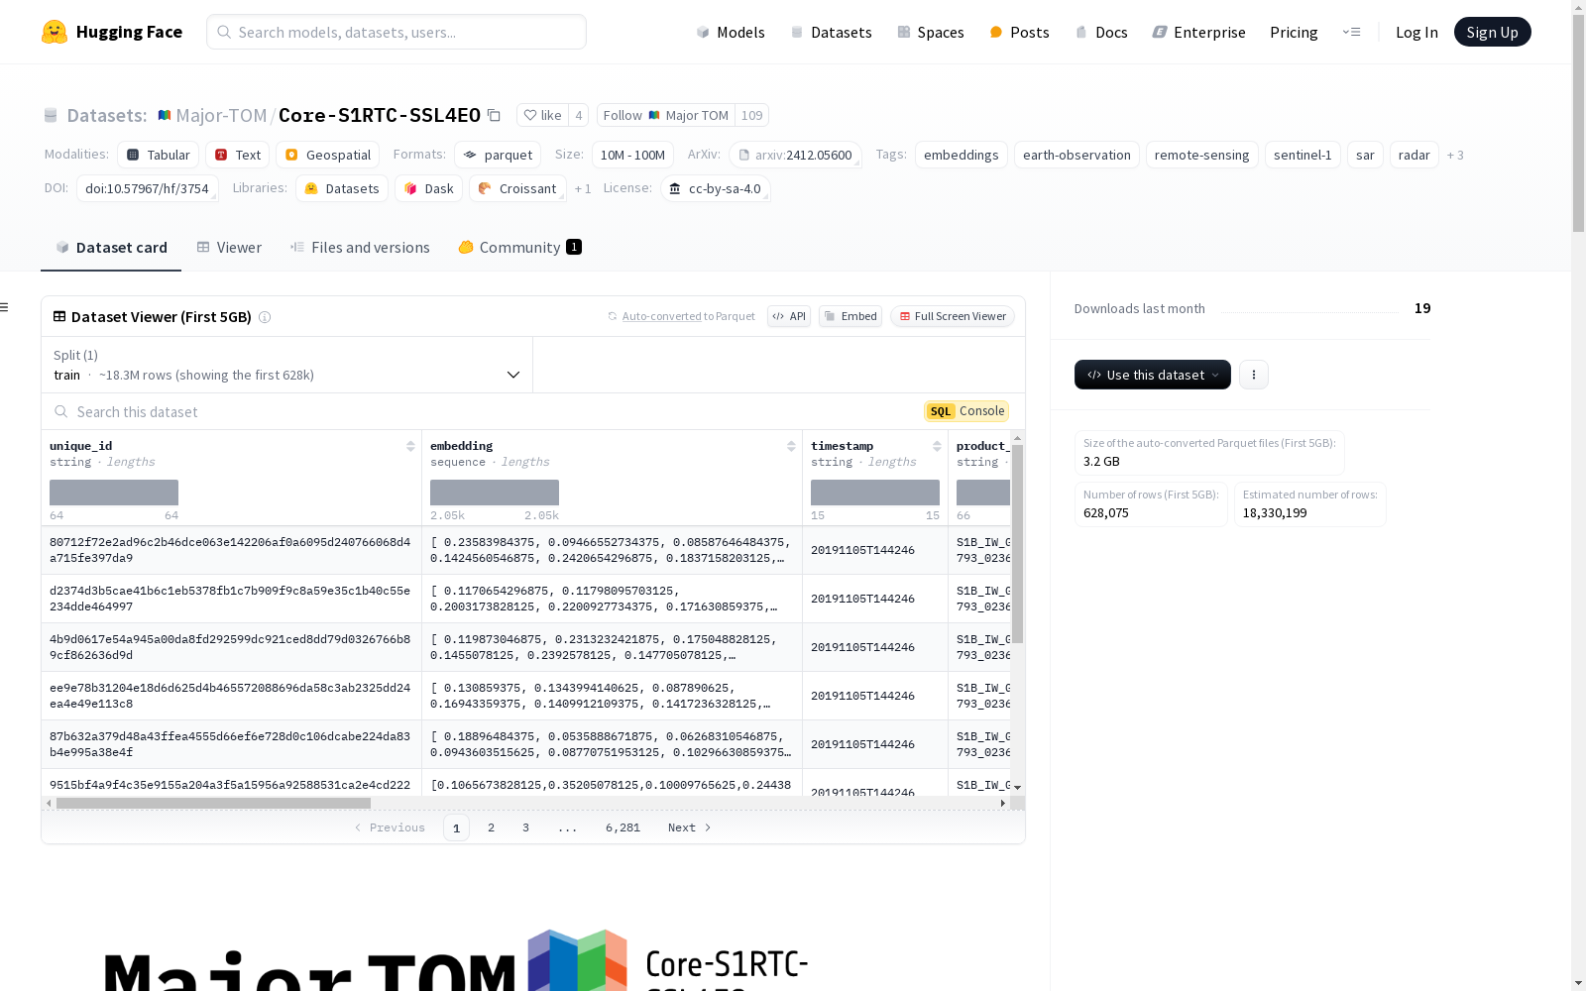
Task: Copy dataset name with the copy icon
Action: pos(494,115)
